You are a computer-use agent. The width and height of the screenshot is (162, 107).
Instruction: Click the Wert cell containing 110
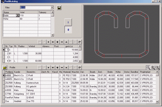tap(29, 16)
